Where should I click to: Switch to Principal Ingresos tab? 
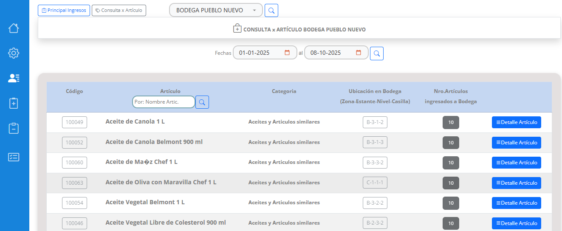[x=64, y=10]
